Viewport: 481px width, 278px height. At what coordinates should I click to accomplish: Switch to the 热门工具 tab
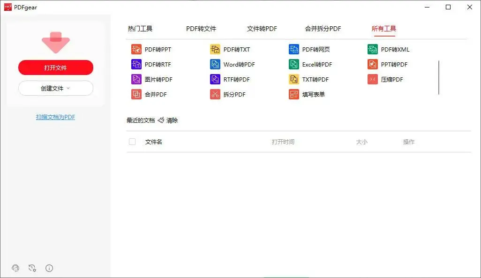click(140, 29)
